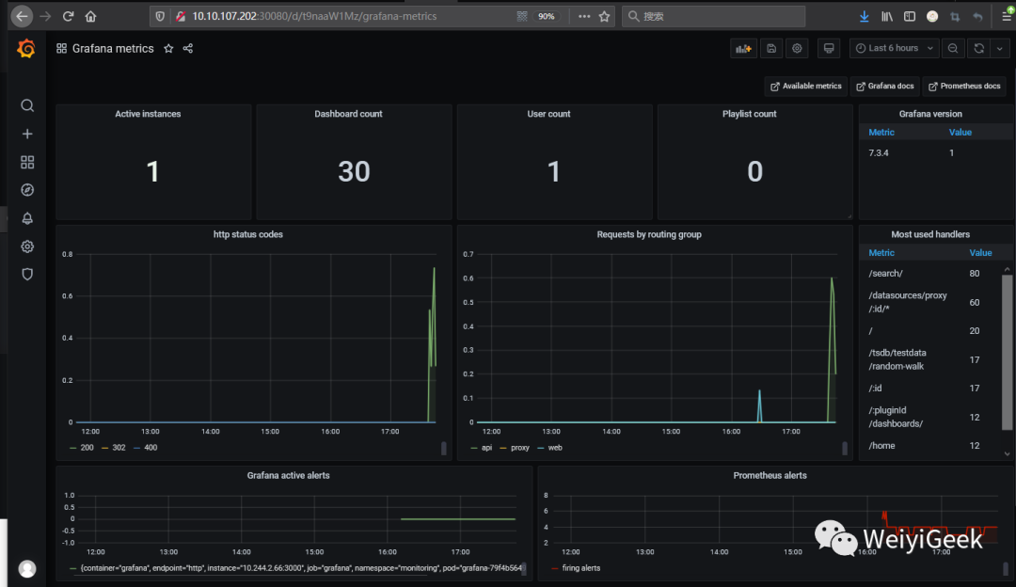Click the 7.3.4 version cell

(x=879, y=153)
